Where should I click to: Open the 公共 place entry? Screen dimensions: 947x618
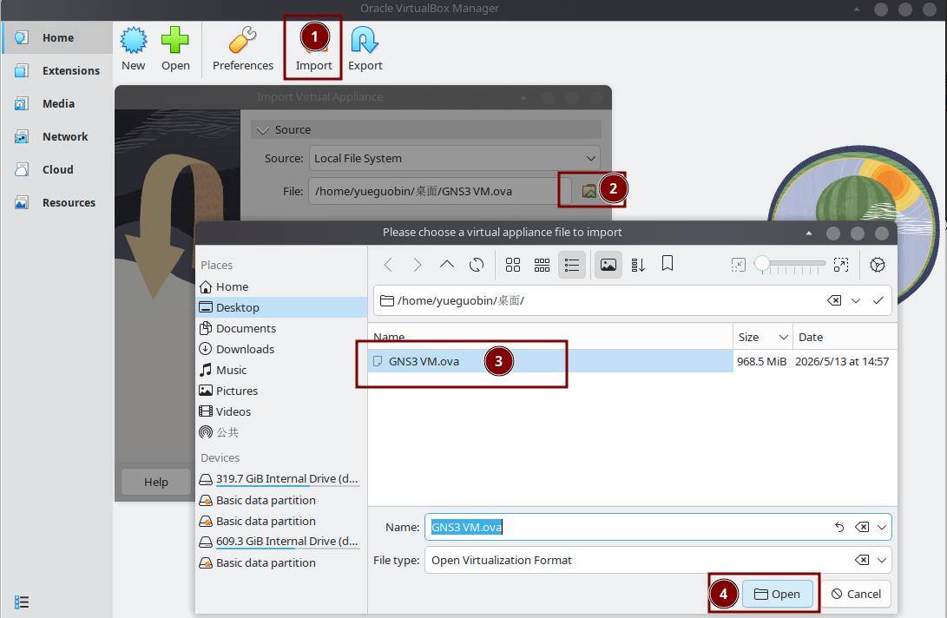tap(281, 432)
